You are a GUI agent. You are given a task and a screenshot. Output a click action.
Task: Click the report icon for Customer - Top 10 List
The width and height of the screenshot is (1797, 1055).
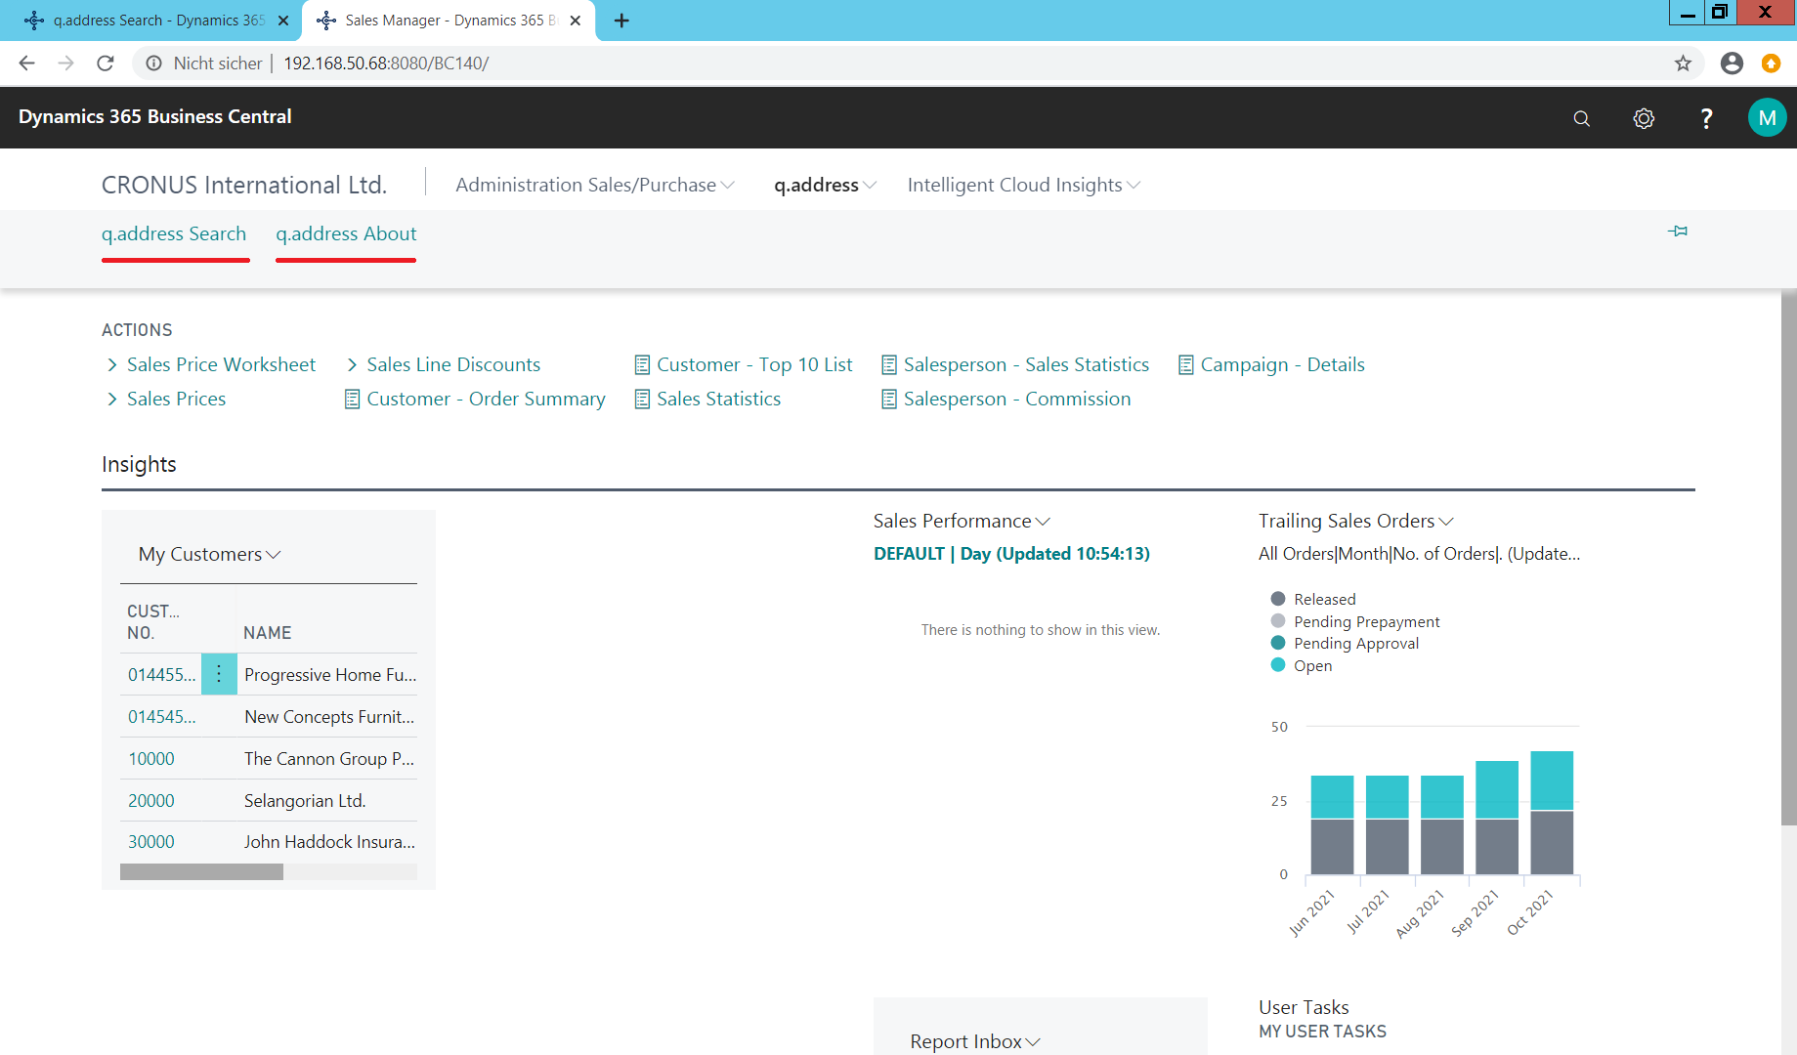point(642,365)
